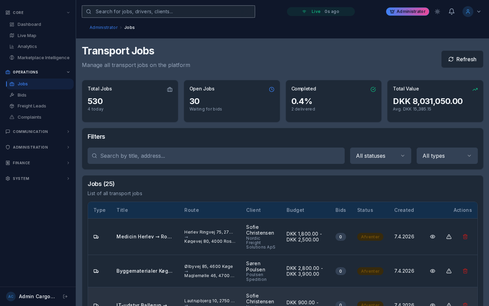The width and height of the screenshot is (489, 306).
Task: Open Live Map from the sidebar
Action: pos(27,35)
